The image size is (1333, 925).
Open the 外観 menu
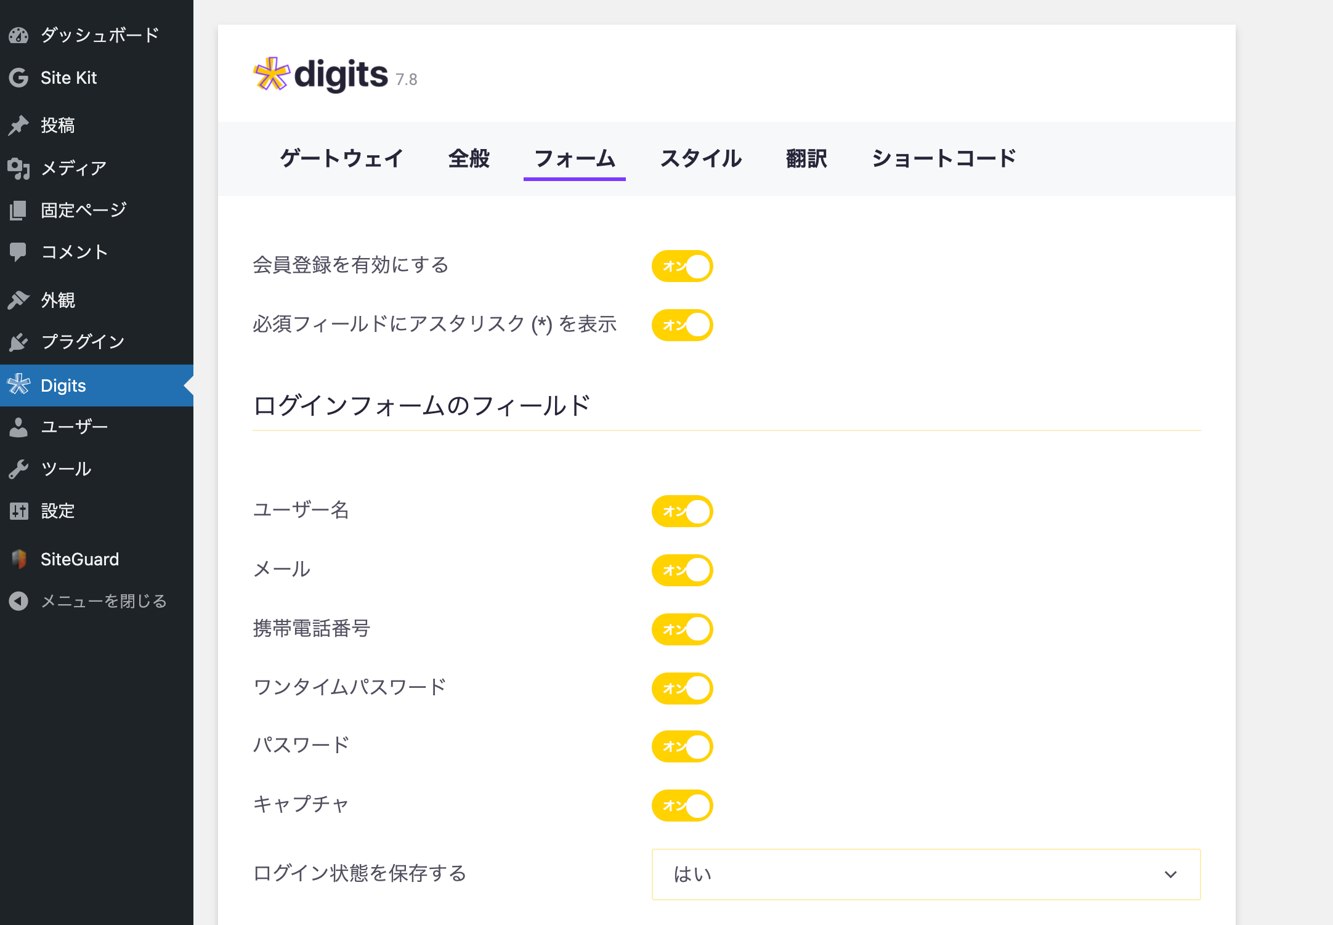(x=97, y=300)
